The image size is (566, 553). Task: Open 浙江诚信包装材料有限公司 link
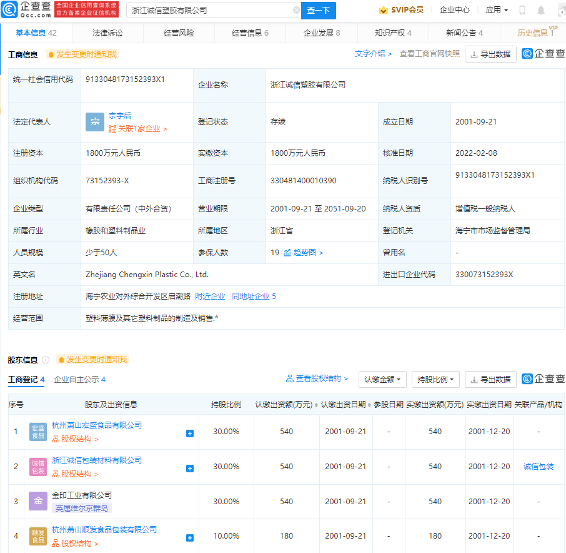click(97, 460)
